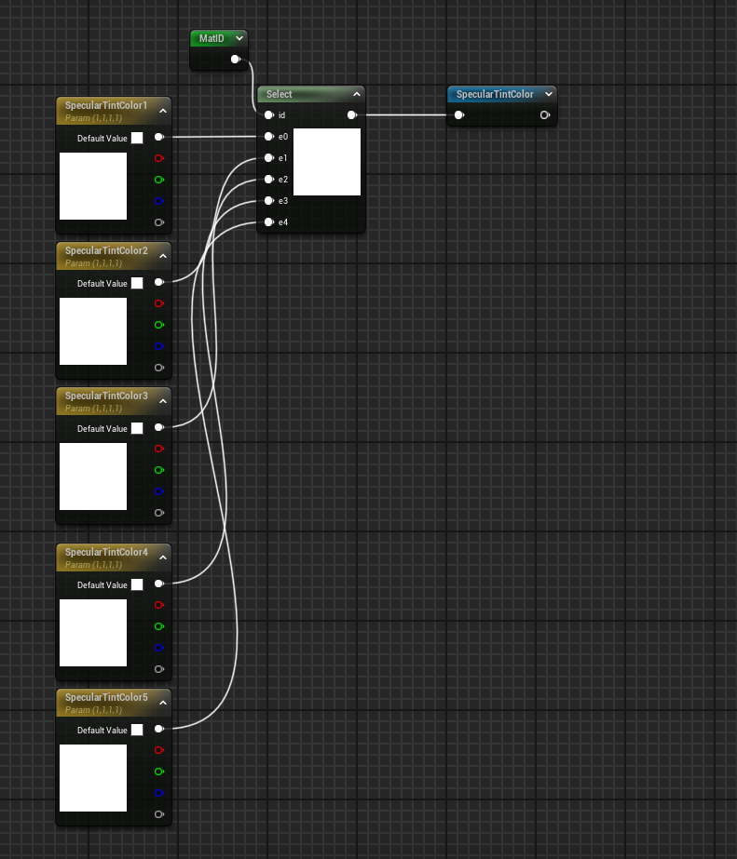Click the Select node preview thumbnail

327,162
